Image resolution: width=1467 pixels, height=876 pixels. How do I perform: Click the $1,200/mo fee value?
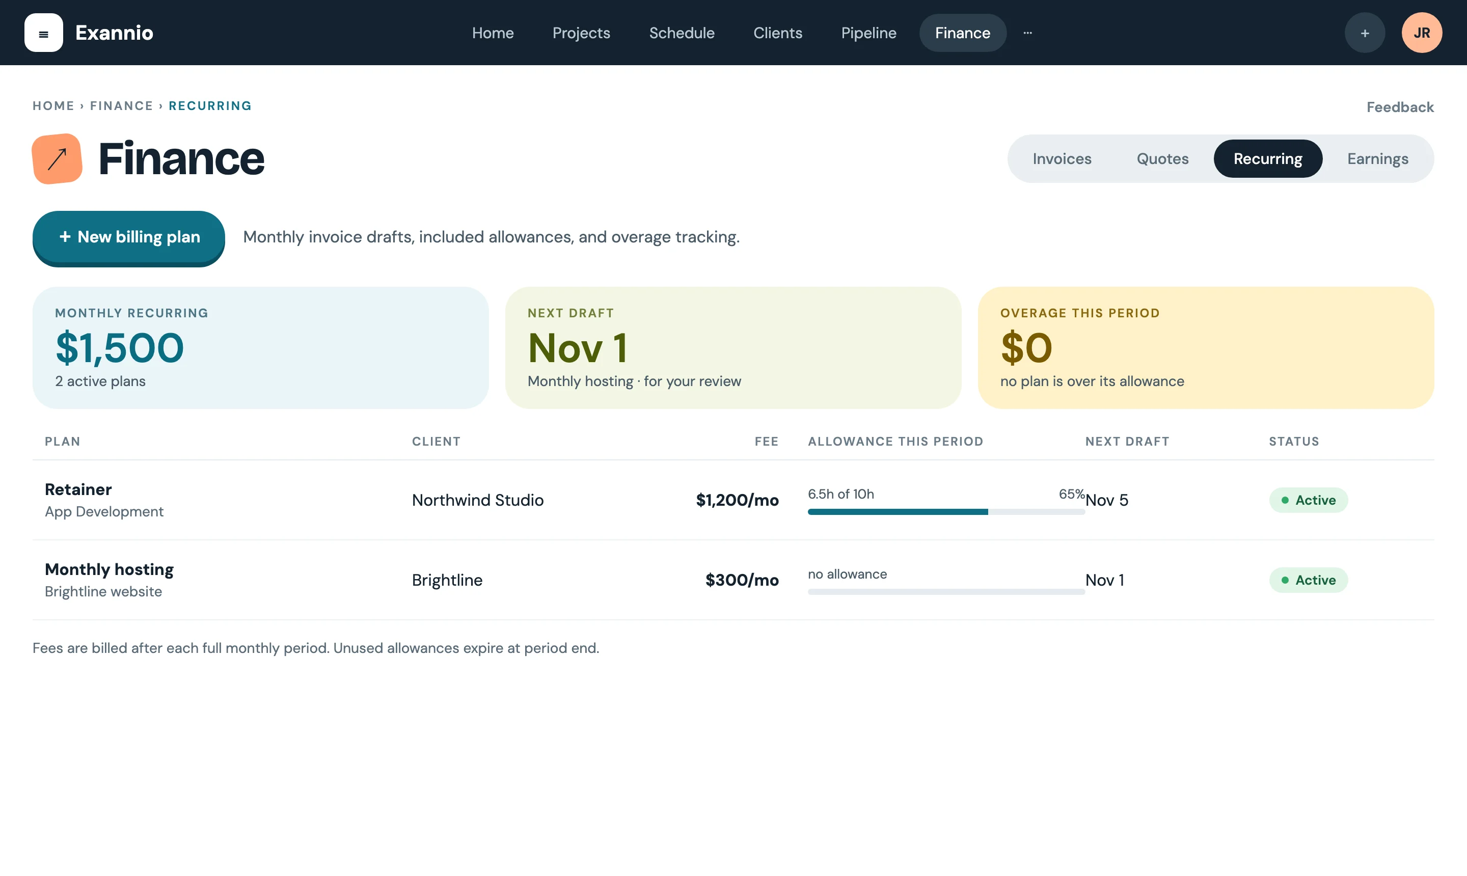(x=737, y=500)
